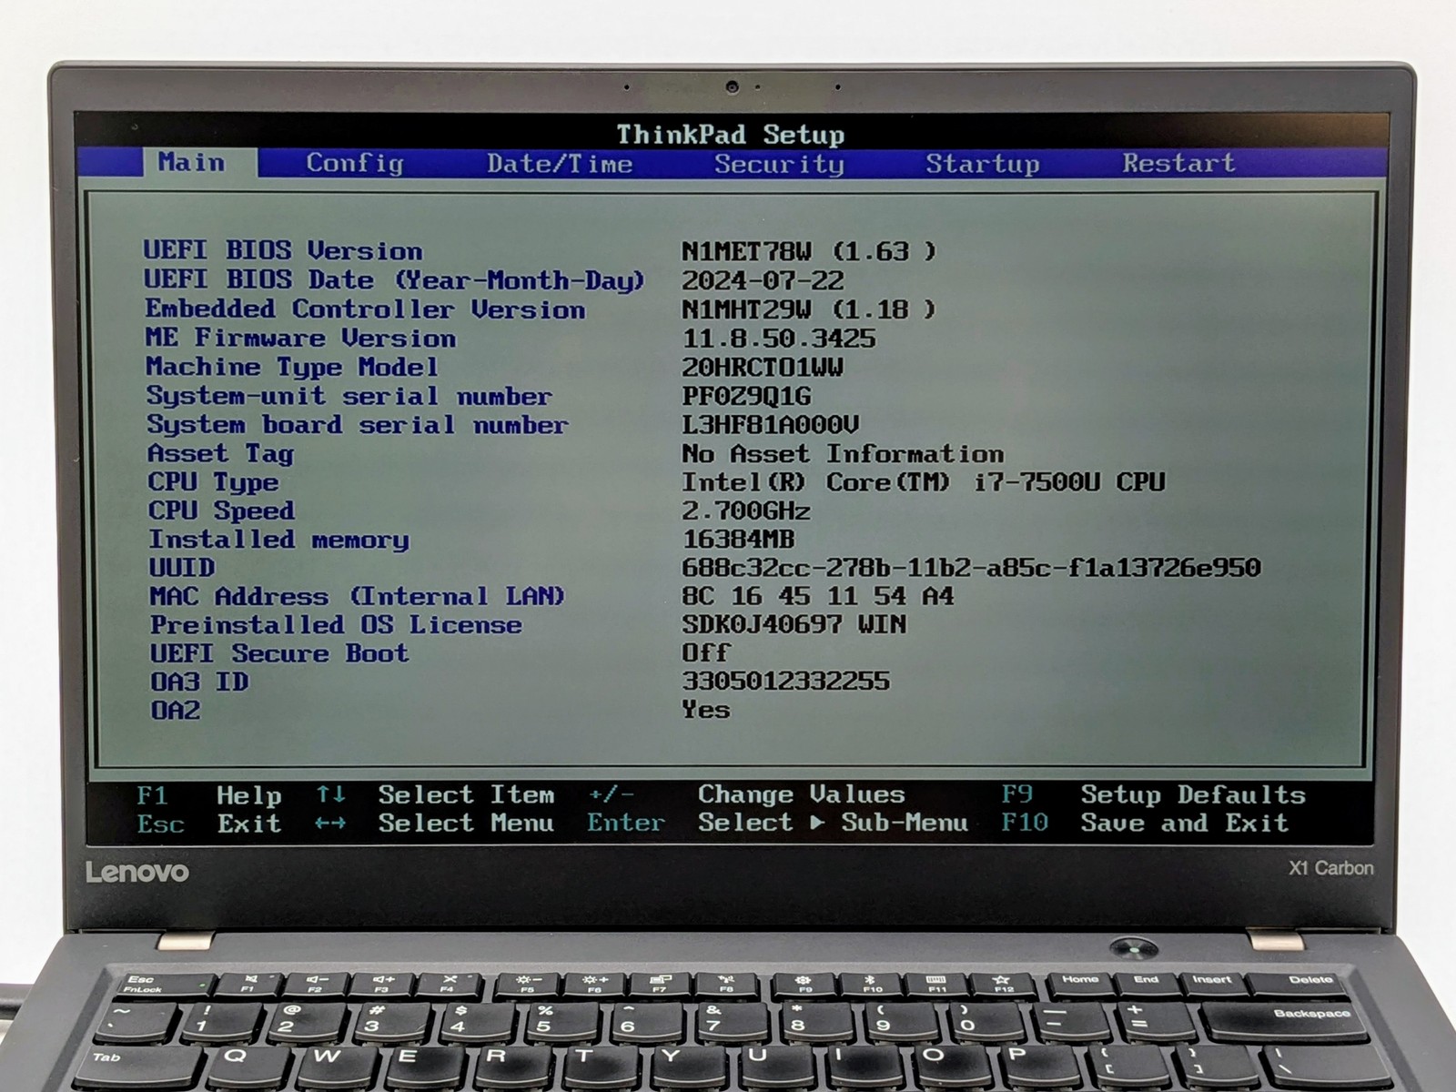The height and width of the screenshot is (1092, 1456).
Task: Click license value SDK0J40697 WIN
Action: (794, 624)
